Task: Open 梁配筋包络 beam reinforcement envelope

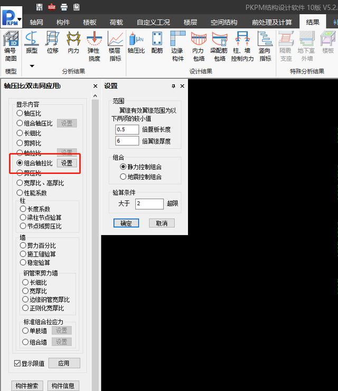Action: pos(219,46)
